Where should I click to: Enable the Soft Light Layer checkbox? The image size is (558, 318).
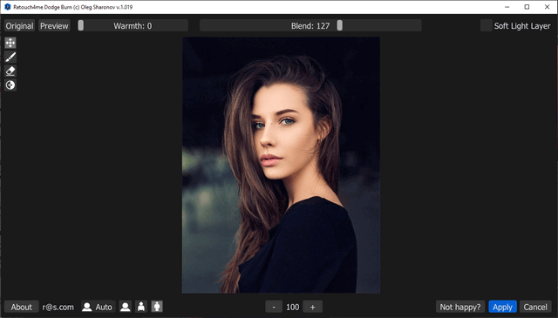[x=487, y=25]
